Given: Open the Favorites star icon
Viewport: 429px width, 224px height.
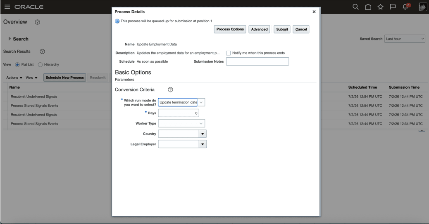Looking at the screenshot, I should [380, 7].
